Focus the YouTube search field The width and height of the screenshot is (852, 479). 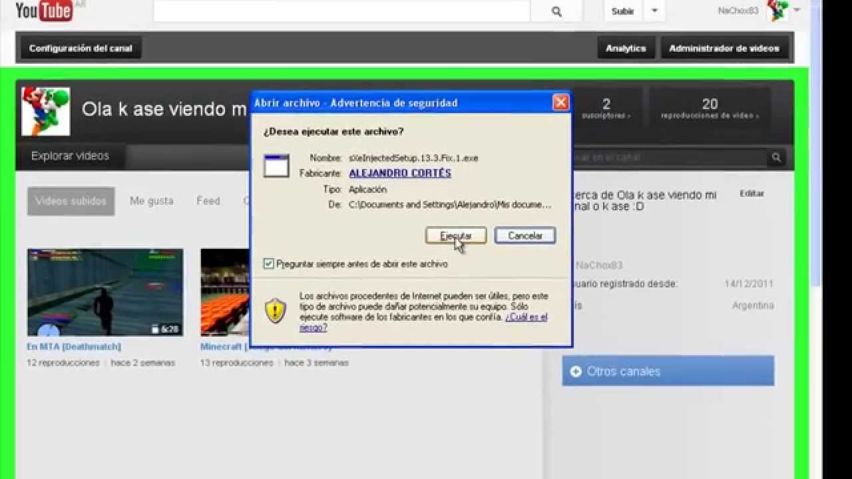pyautogui.click(x=341, y=11)
